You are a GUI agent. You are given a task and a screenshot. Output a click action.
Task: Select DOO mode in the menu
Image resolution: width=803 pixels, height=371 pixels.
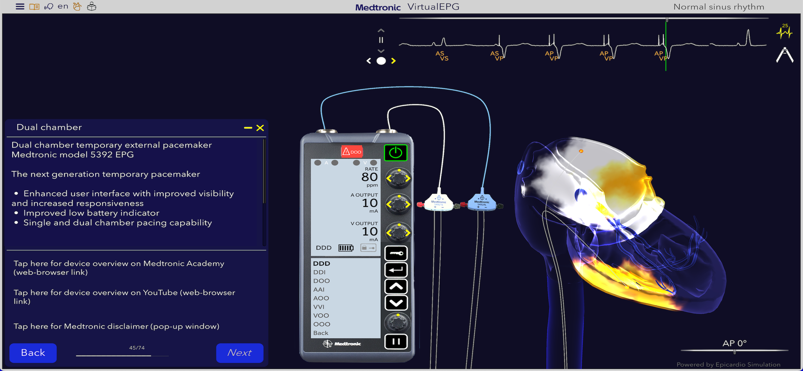pyautogui.click(x=321, y=281)
